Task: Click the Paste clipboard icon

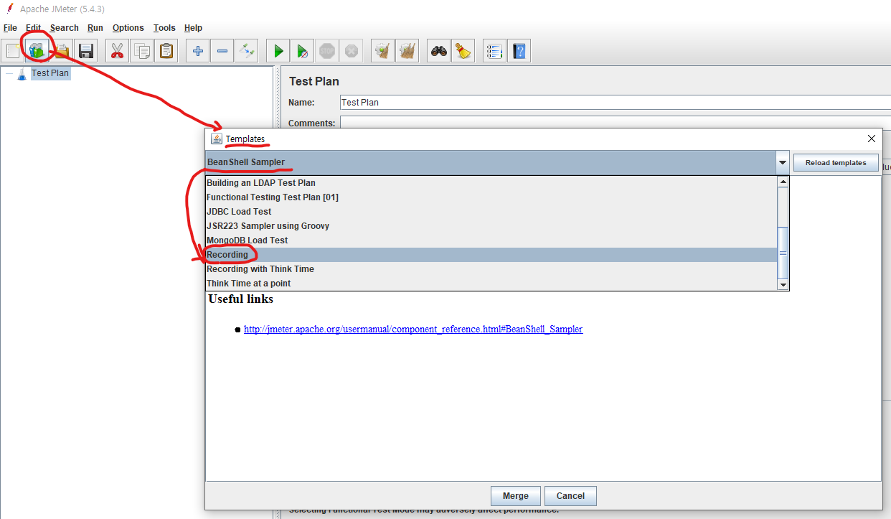Action: pyautogui.click(x=166, y=51)
